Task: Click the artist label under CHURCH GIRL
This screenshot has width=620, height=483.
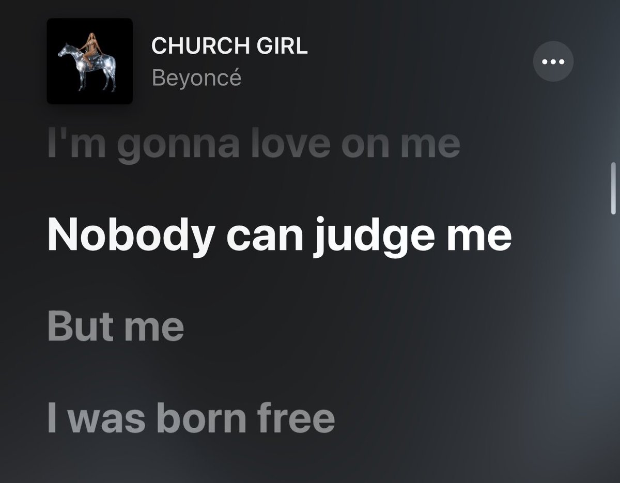Action: coord(196,78)
